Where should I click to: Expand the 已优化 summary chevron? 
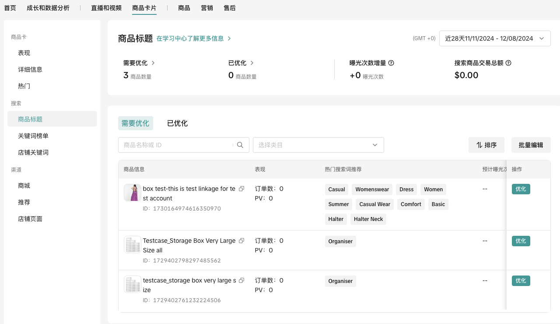[252, 63]
